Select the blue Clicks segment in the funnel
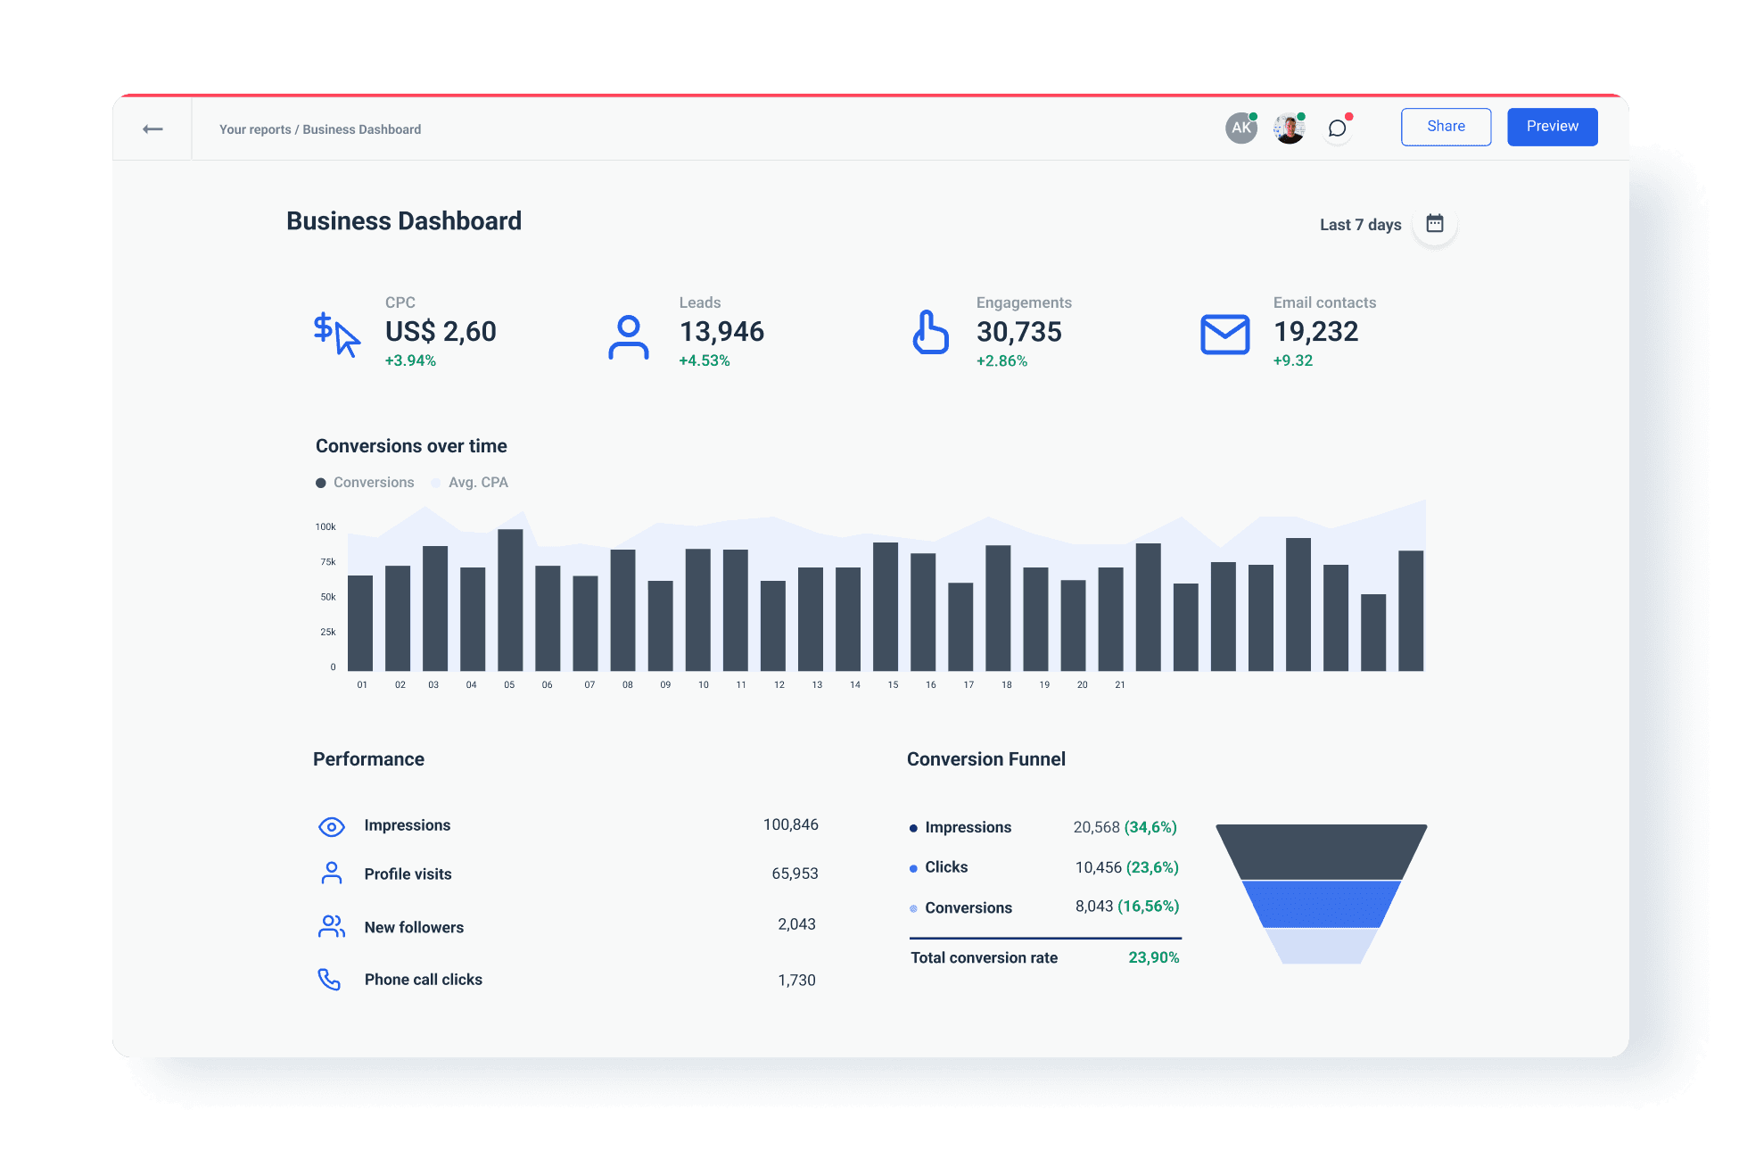The width and height of the screenshot is (1739, 1151). tap(1321, 906)
